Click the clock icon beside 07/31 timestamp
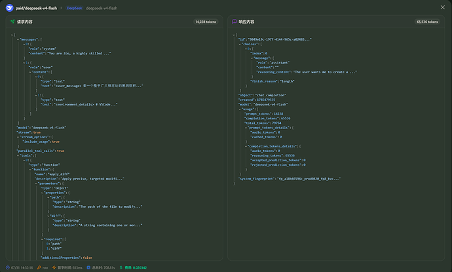The image size is (452, 272). point(8,267)
